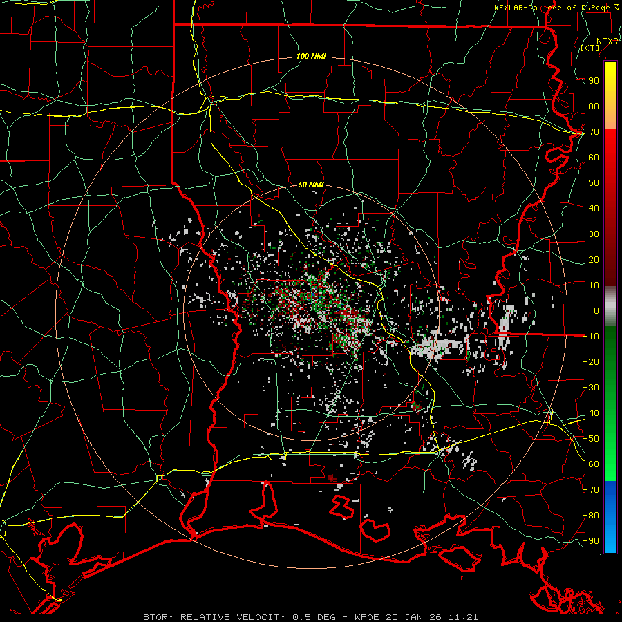Click the -50 value on velocity scale

(x=591, y=439)
